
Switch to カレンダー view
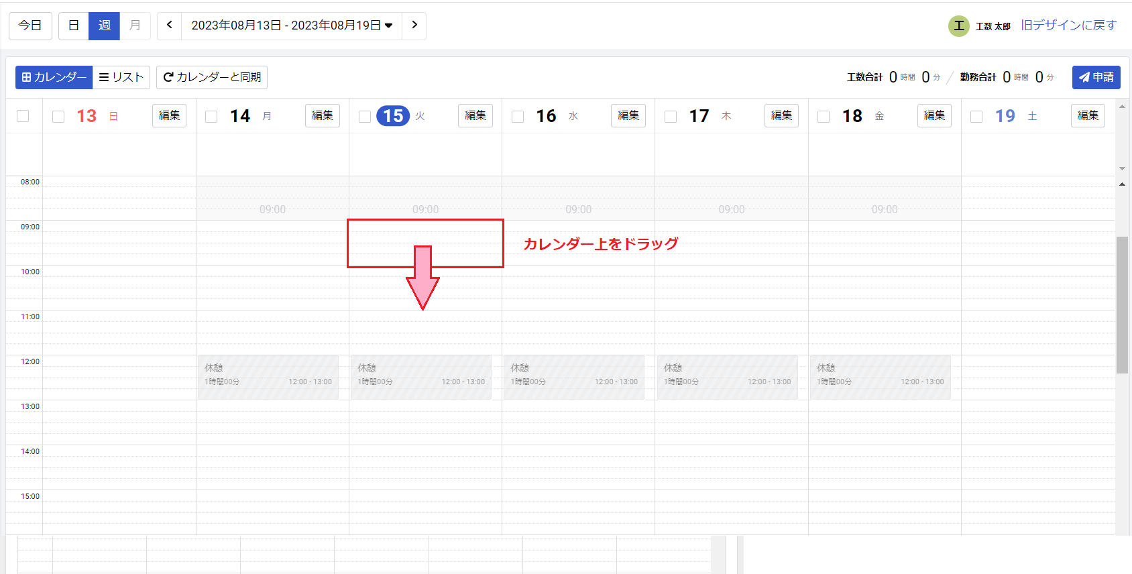[54, 77]
